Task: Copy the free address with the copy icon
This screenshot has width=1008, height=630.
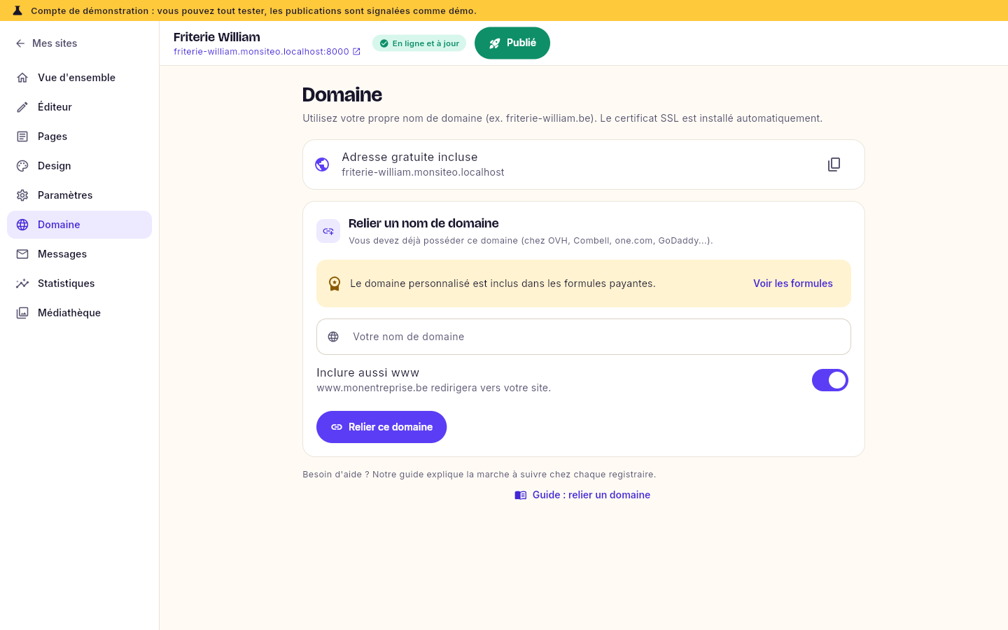Action: click(834, 164)
